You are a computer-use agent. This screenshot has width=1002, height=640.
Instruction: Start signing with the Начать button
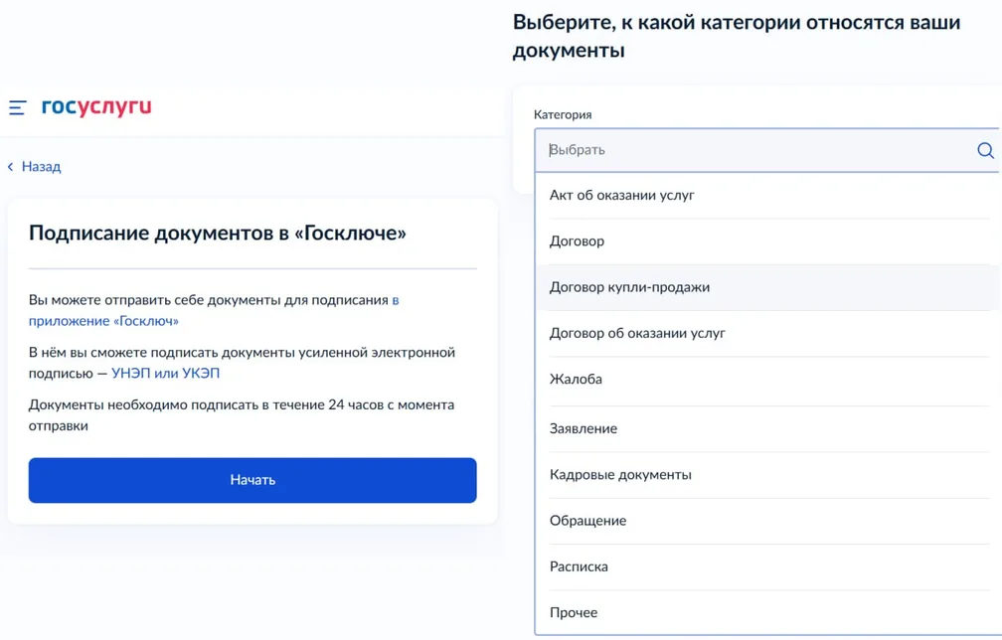pyautogui.click(x=252, y=480)
